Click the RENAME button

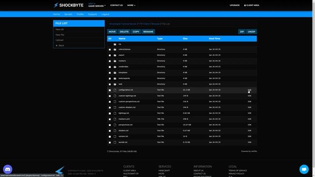tap(148, 31)
